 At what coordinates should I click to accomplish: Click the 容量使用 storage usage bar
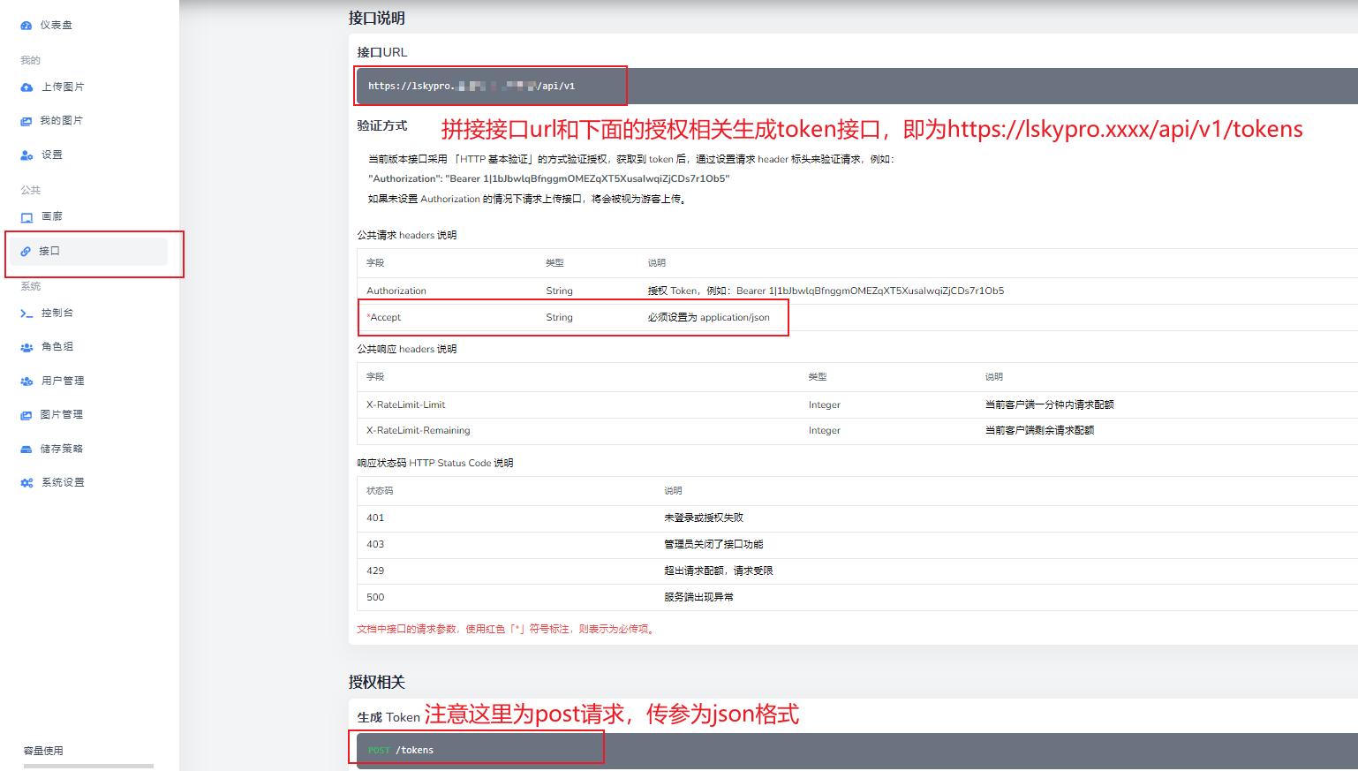coord(88,766)
